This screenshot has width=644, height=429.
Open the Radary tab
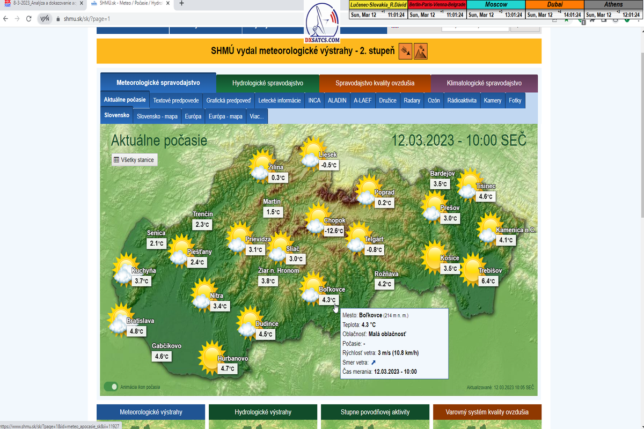pos(412,100)
